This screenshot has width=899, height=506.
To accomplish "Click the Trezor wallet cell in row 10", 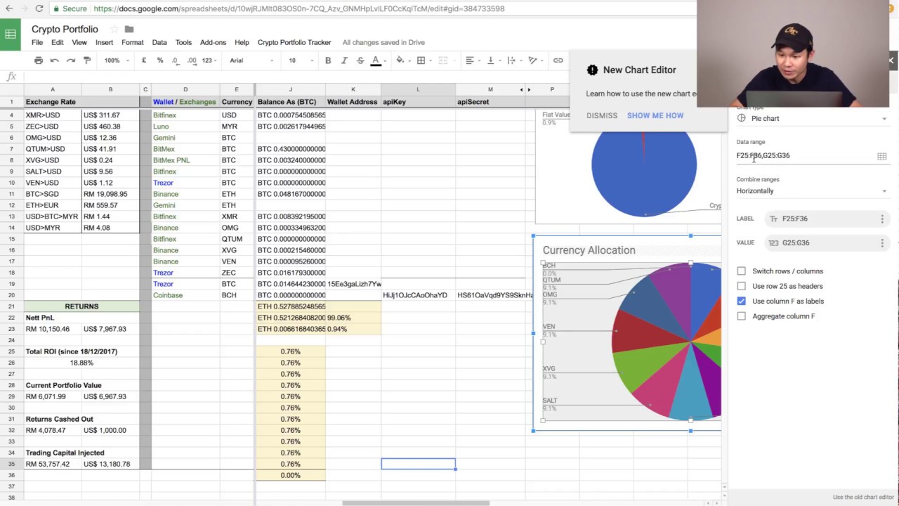I will (185, 183).
